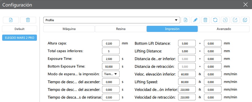Click trash icon beside the profile pencil

205,20
